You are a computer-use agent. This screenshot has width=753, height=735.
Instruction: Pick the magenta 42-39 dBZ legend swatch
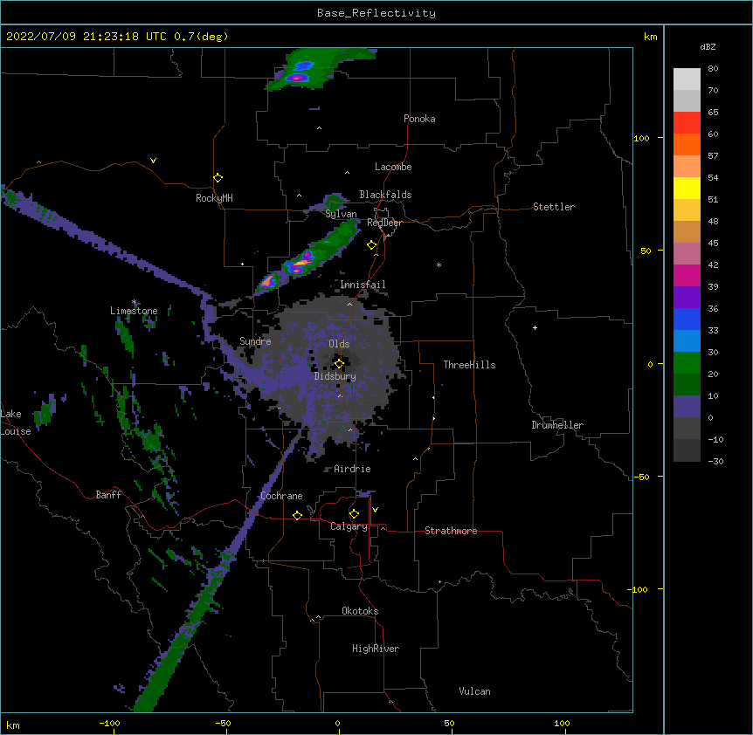687,276
